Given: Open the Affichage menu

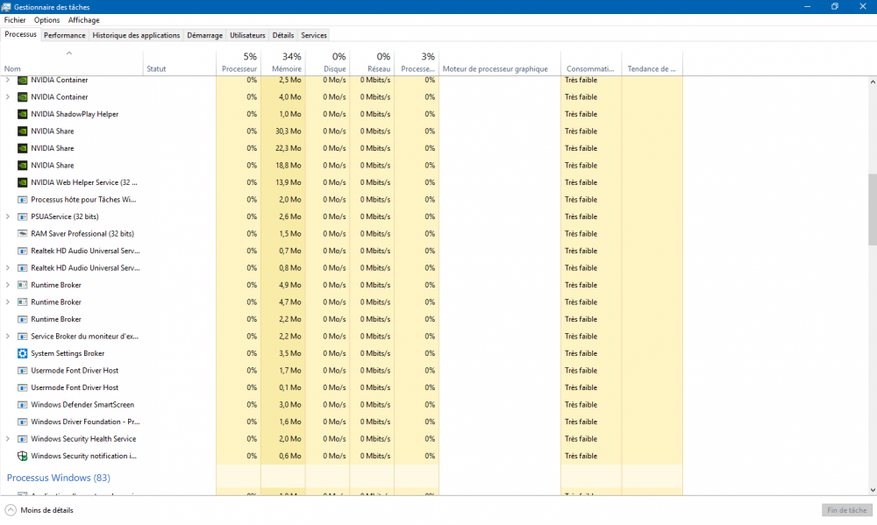Looking at the screenshot, I should coord(84,20).
